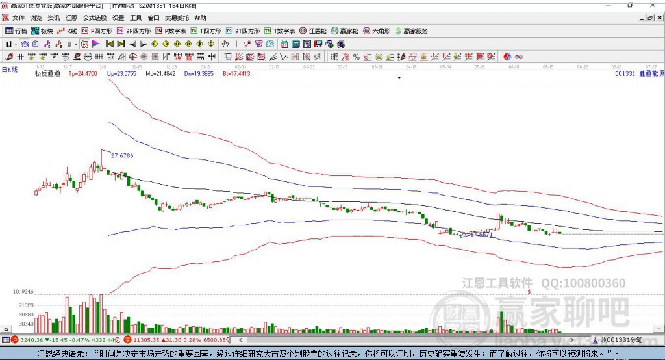665x360 pixels.
Task: Select the crosshair cursor tool
Action: 236,44
